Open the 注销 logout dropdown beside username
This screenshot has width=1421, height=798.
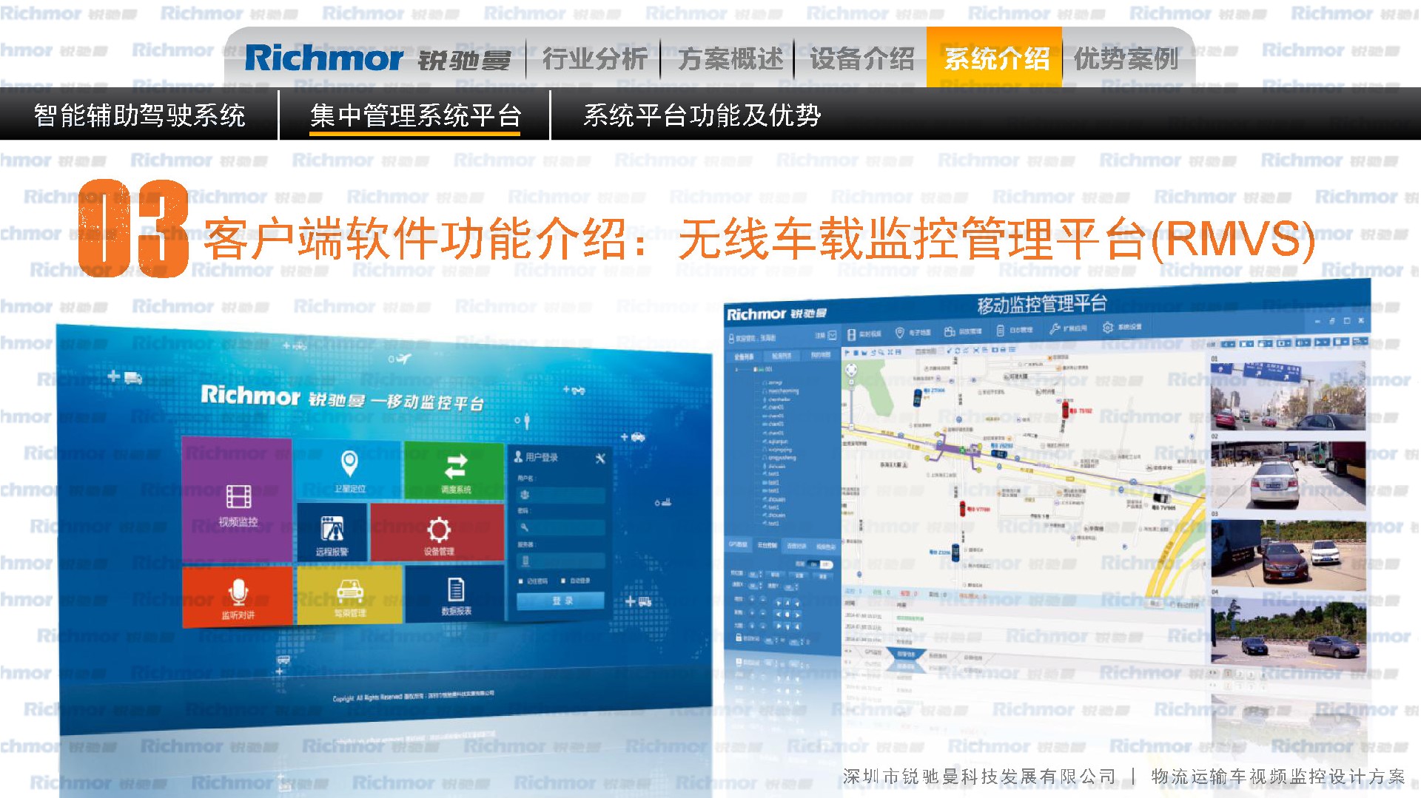pyautogui.click(x=832, y=335)
